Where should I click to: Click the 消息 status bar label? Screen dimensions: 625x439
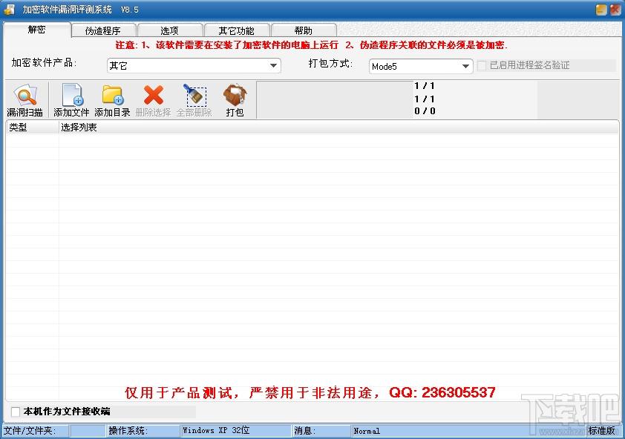(x=305, y=431)
